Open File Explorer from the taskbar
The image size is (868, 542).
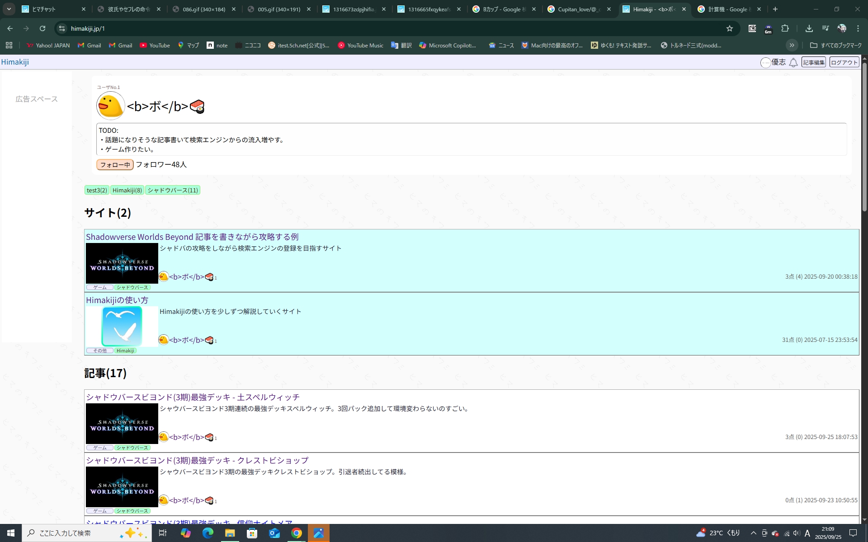[230, 533]
